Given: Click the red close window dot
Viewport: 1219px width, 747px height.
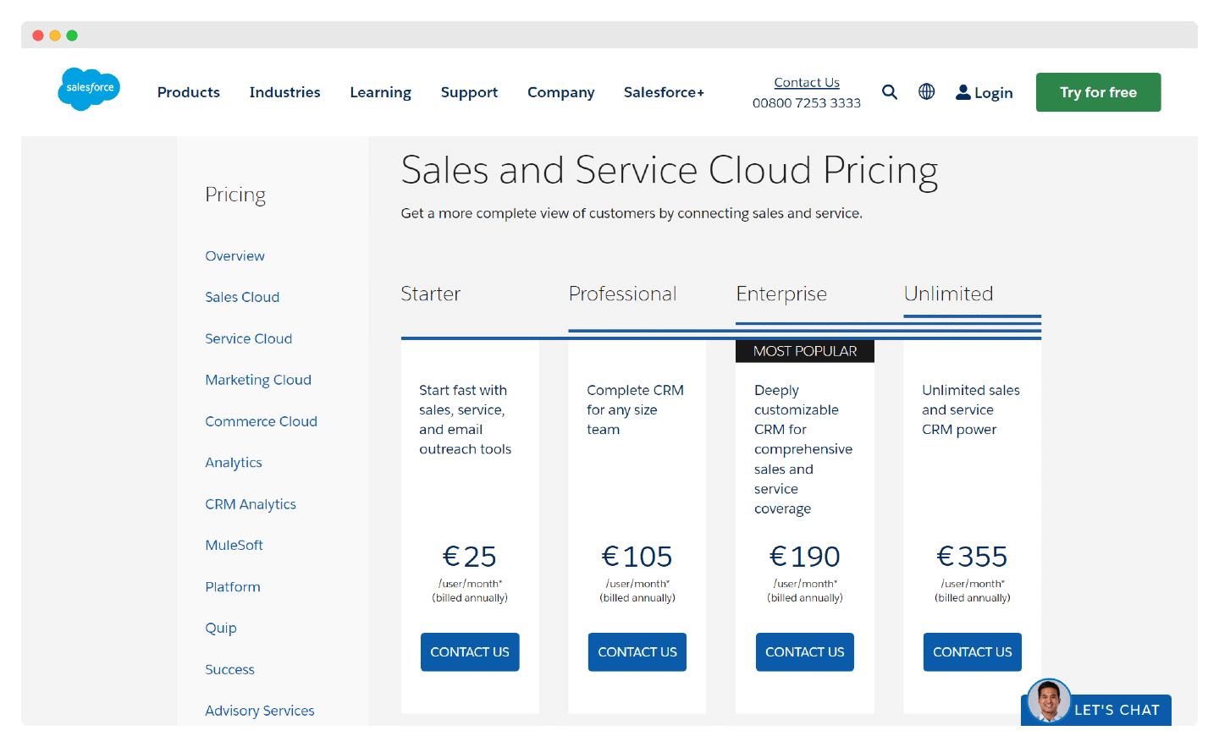Looking at the screenshot, I should [38, 36].
